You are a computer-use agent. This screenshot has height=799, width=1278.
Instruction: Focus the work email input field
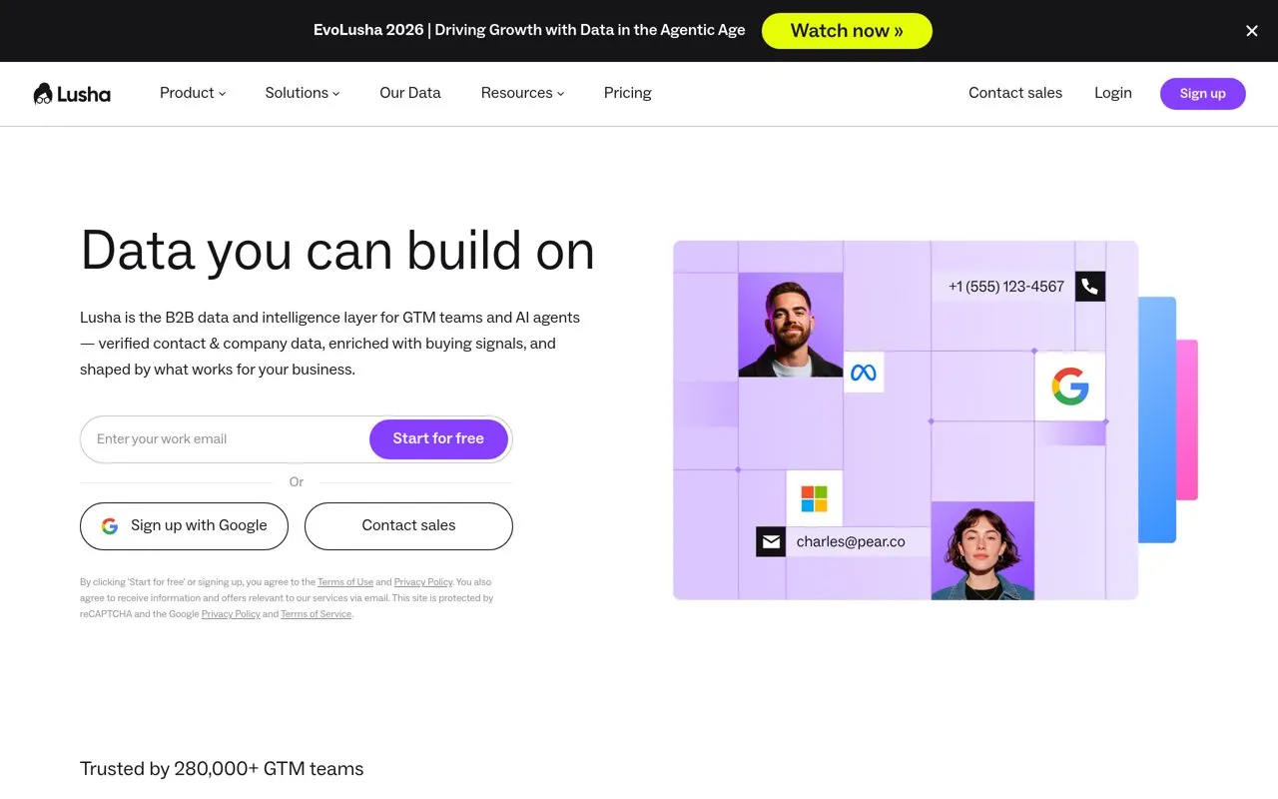[225, 439]
